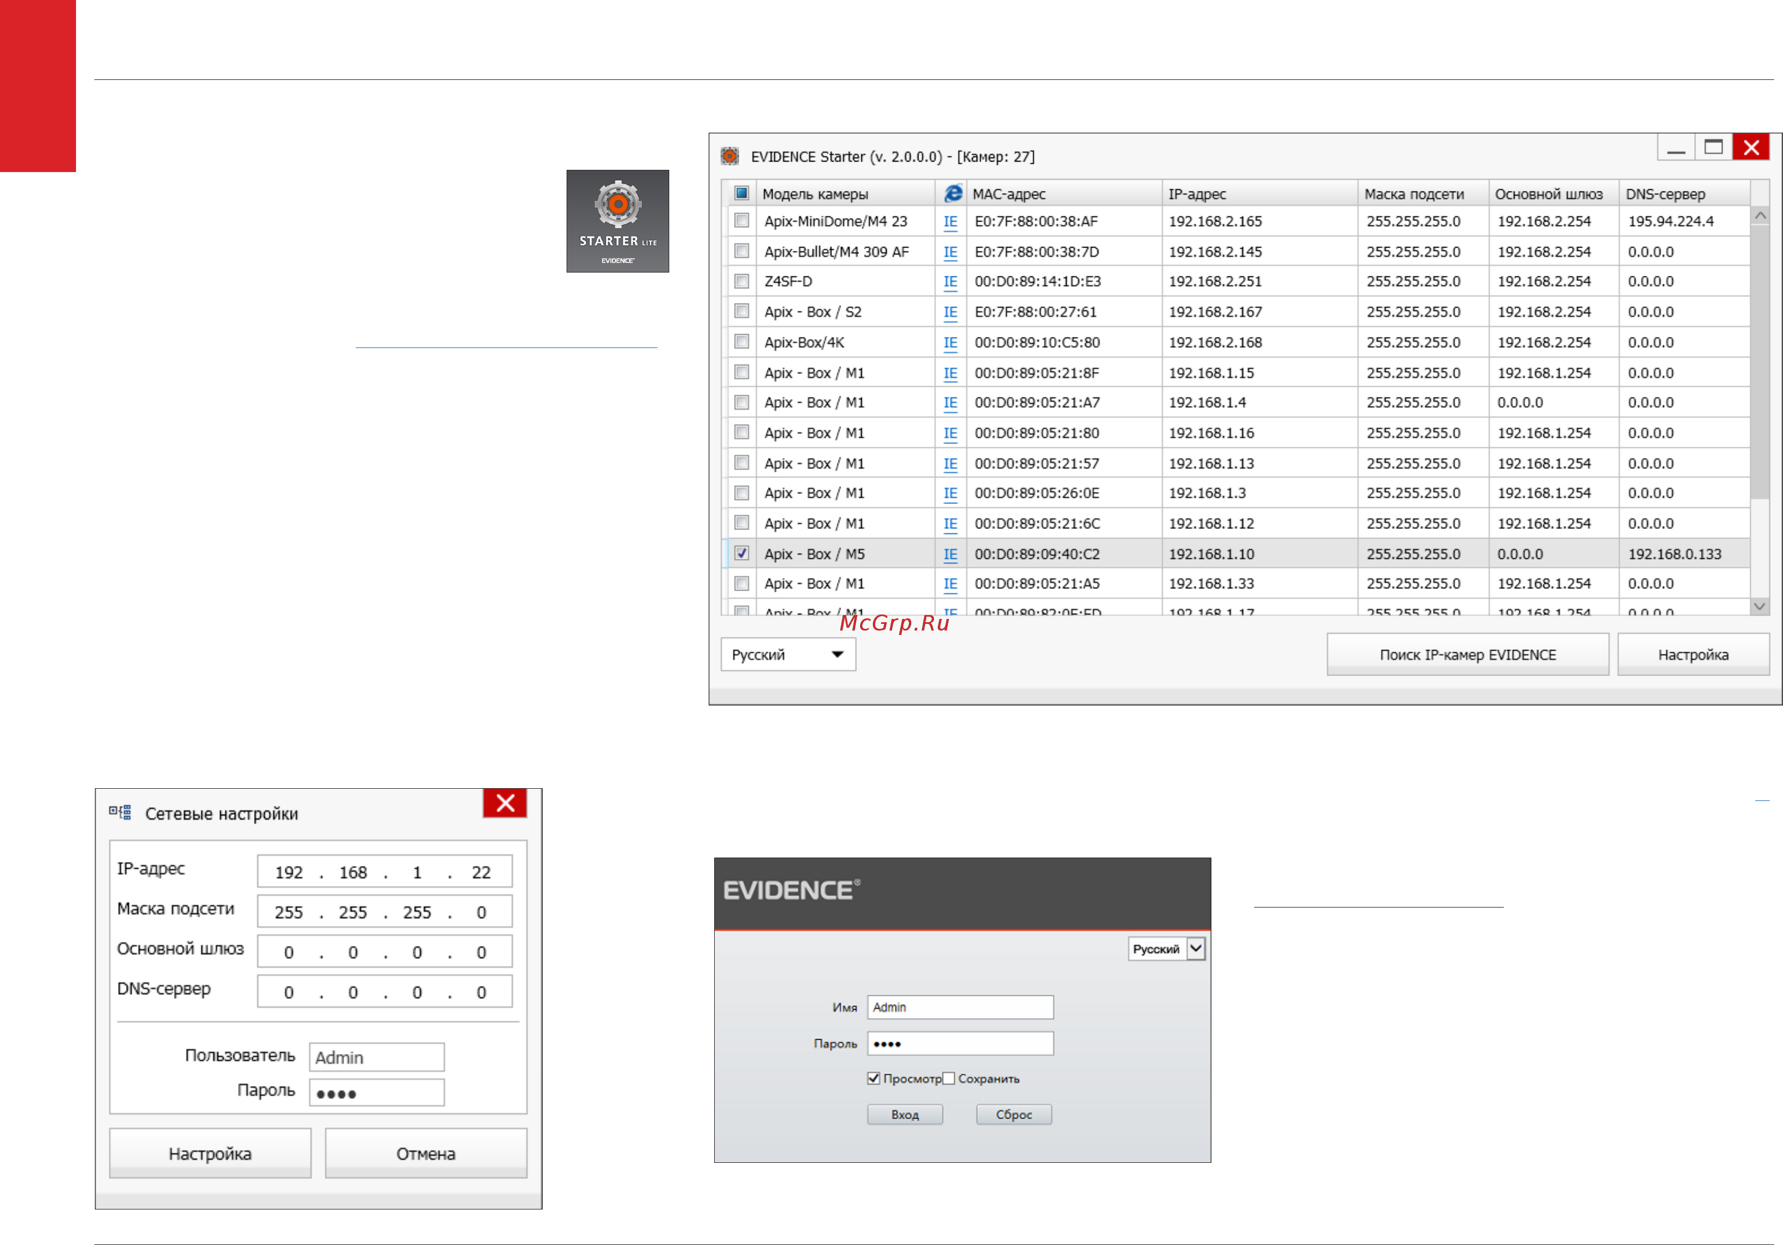
Task: Open the STARTER LITE application icon
Action: 618,221
